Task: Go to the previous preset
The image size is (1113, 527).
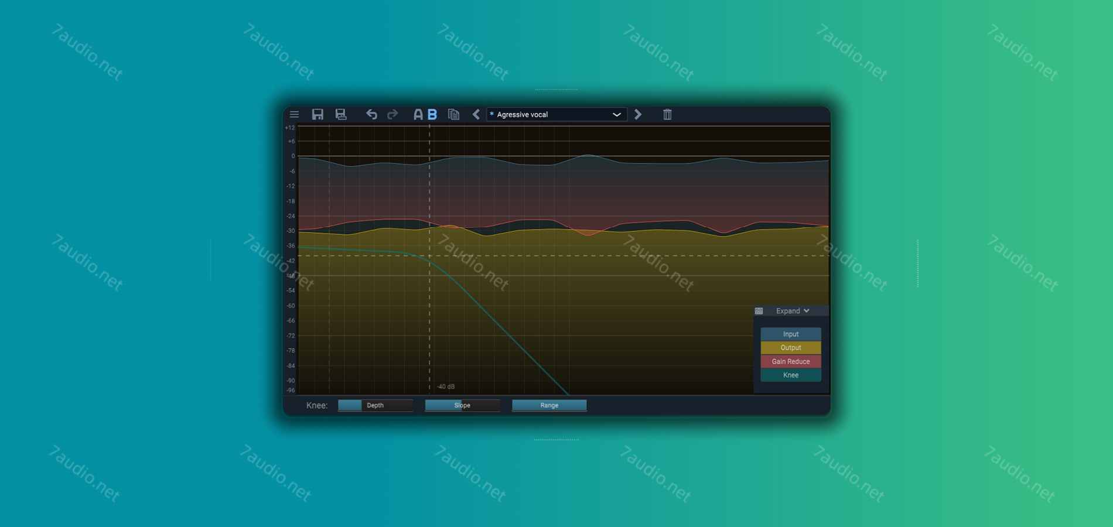Action: (476, 114)
